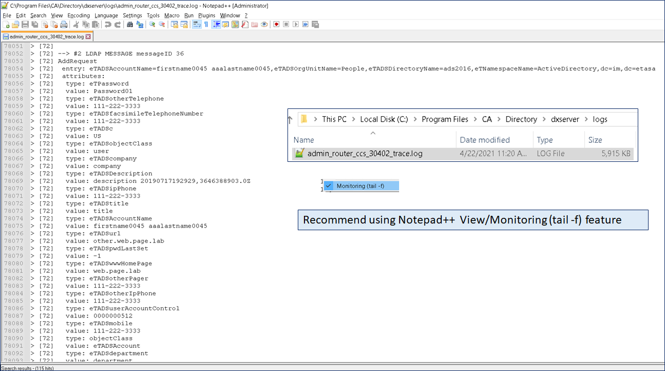Click the Print toolbar icon
The width and height of the screenshot is (665, 371).
(x=64, y=25)
